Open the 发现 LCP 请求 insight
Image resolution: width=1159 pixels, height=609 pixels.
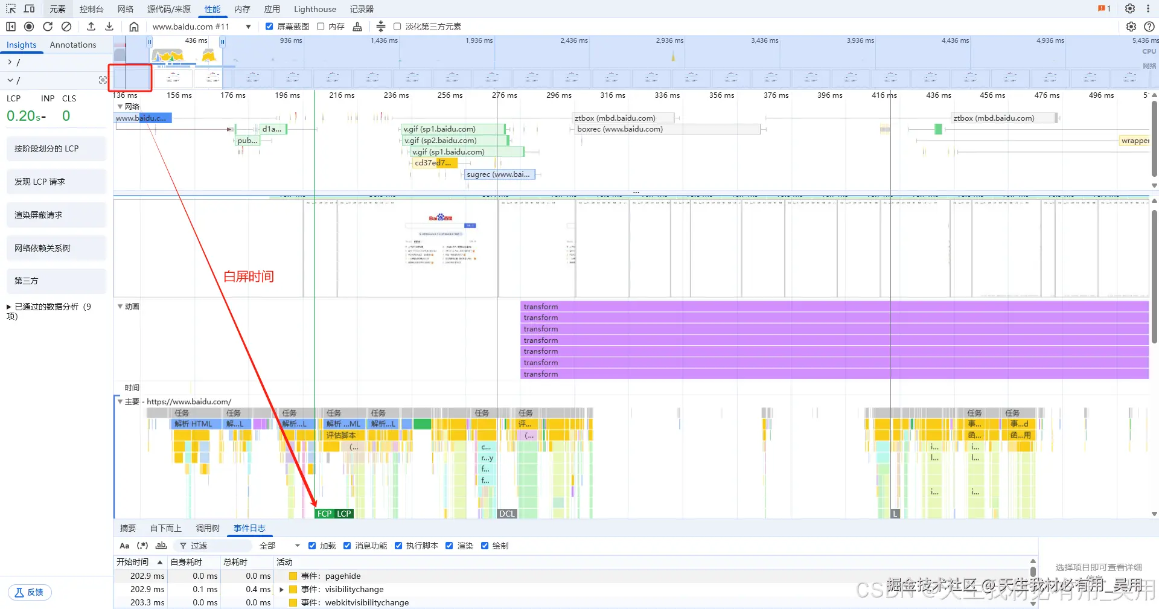(56, 182)
